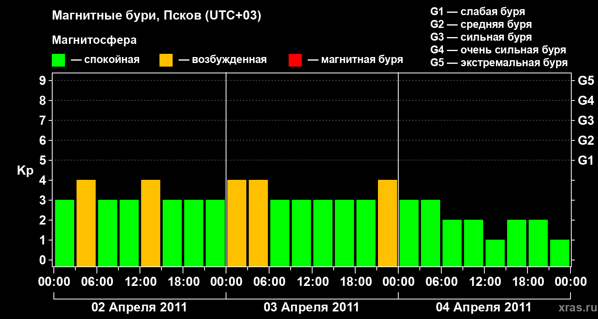Click the first green bar of 02 April
This screenshot has width=598, height=319.
[65, 233]
